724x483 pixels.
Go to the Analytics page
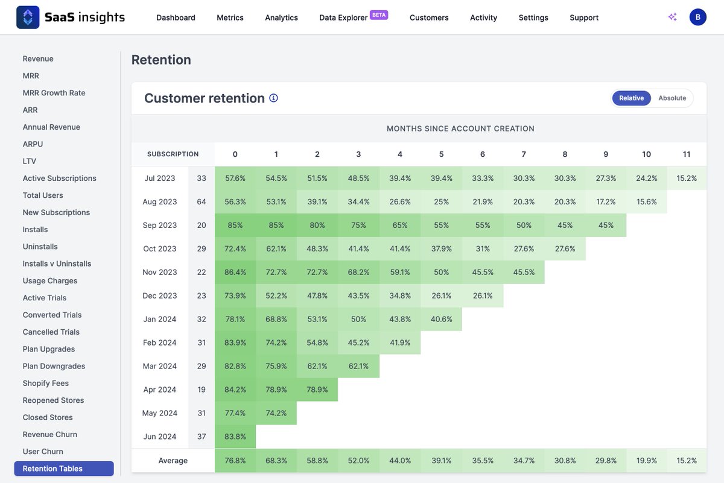(281, 17)
